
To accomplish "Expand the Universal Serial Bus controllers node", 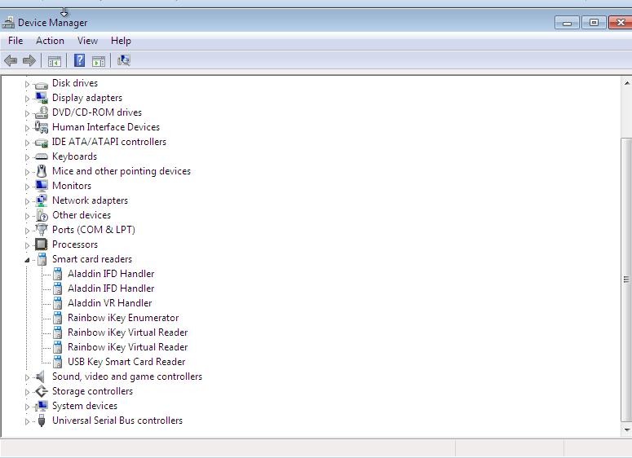I will [27, 421].
